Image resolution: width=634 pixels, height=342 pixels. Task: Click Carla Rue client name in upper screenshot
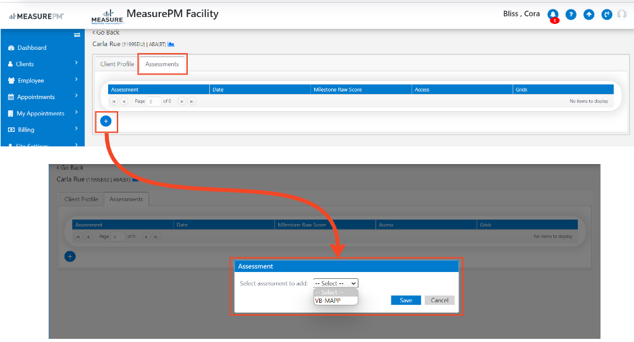(106, 44)
